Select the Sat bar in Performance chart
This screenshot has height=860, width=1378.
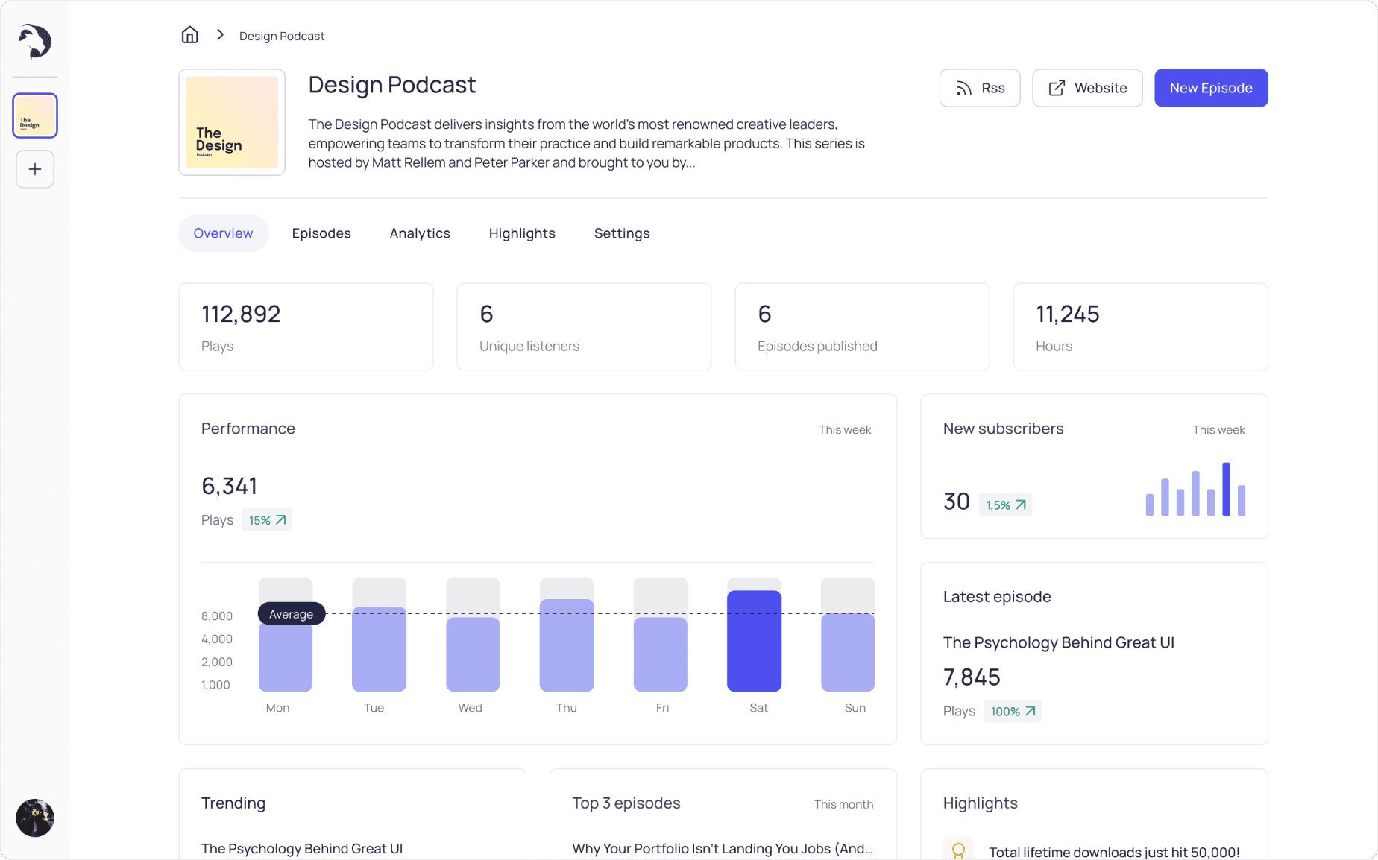tap(754, 641)
